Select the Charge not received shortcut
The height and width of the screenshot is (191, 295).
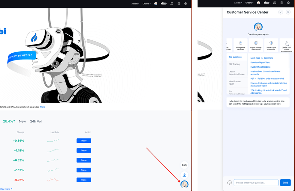tap(240, 45)
